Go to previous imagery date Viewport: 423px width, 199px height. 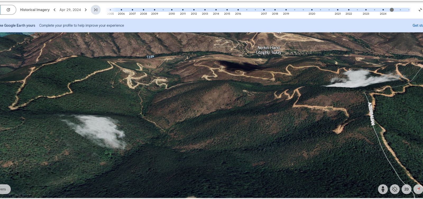pyautogui.click(x=54, y=10)
